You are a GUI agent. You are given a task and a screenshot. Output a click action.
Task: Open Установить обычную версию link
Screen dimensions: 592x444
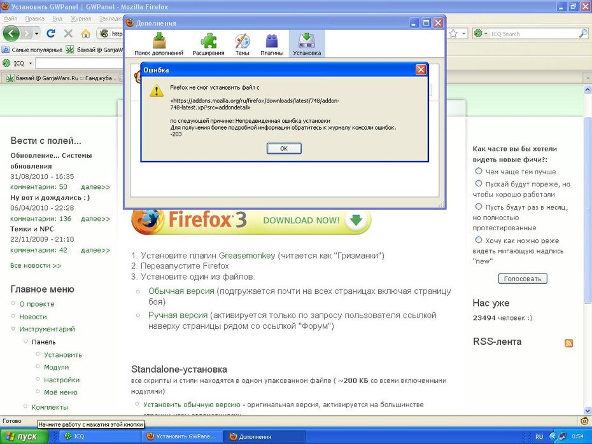[192, 405]
